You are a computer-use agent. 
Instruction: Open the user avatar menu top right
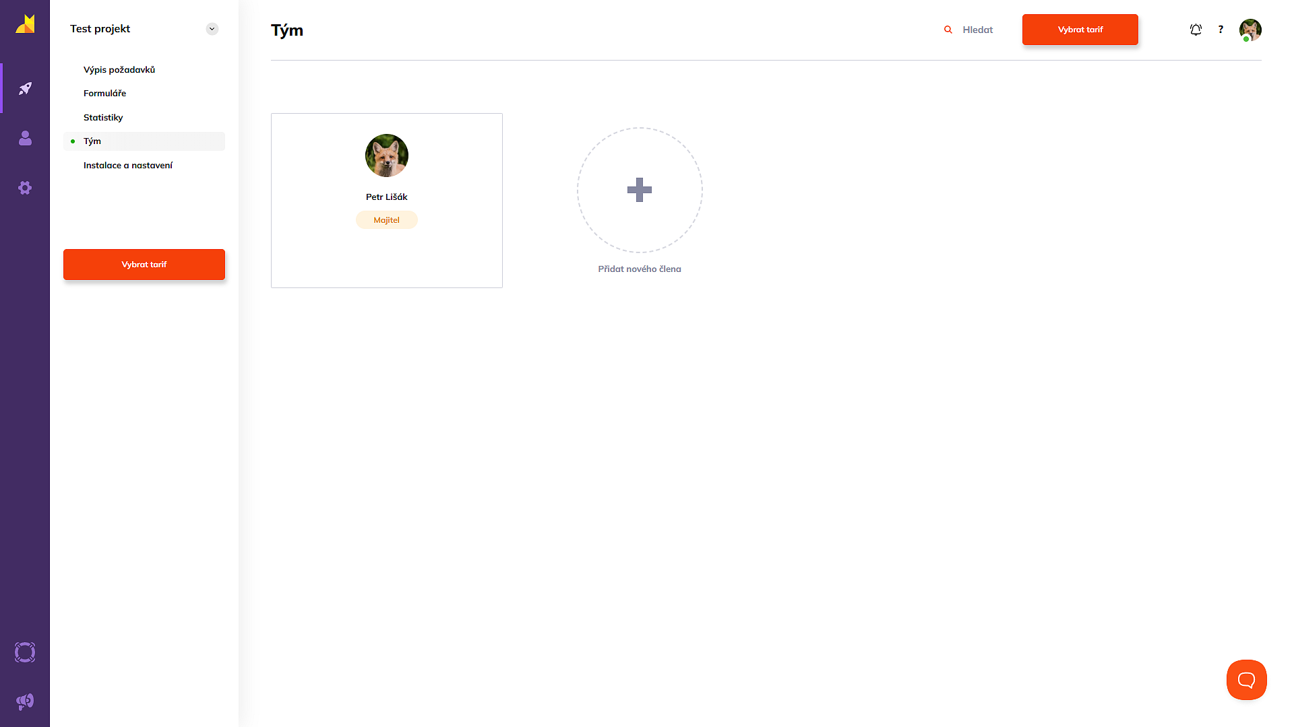pyautogui.click(x=1250, y=30)
